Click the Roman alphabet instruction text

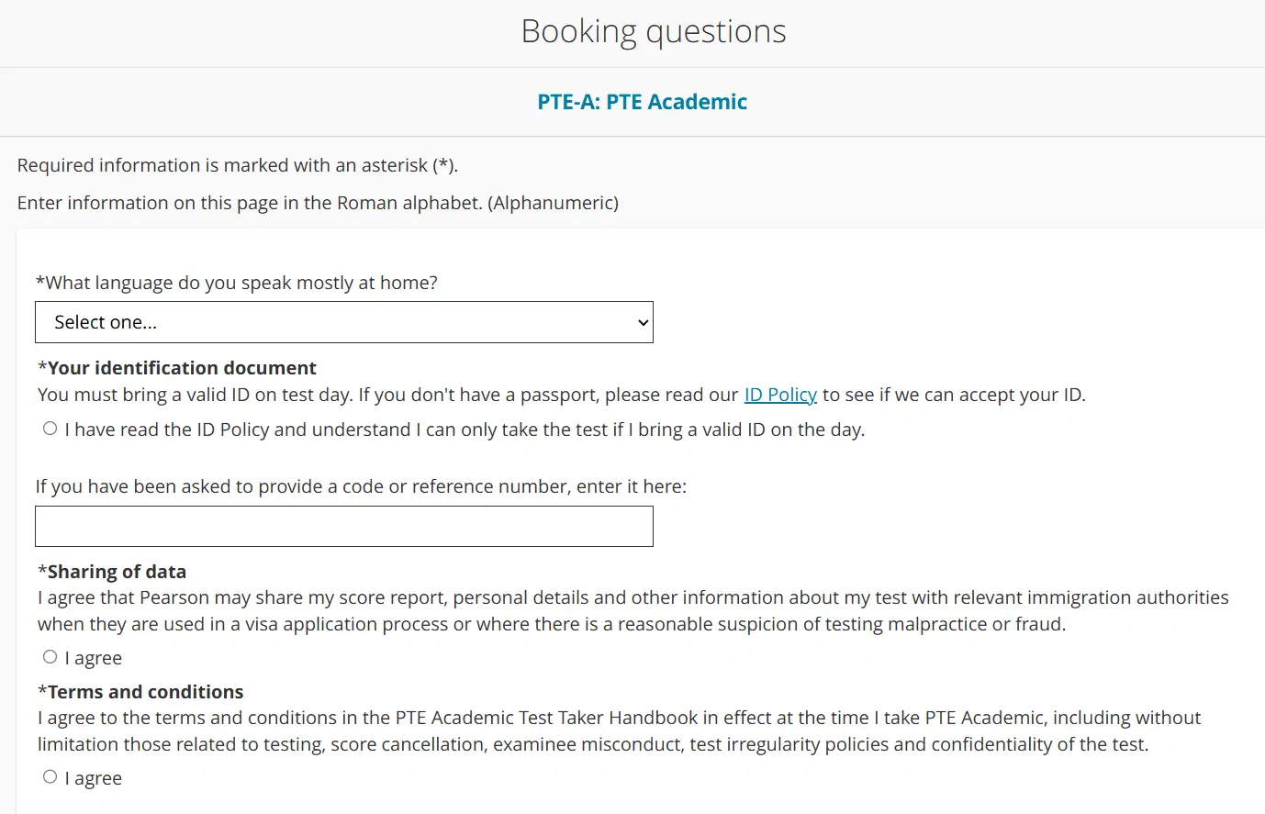pyautogui.click(x=318, y=202)
